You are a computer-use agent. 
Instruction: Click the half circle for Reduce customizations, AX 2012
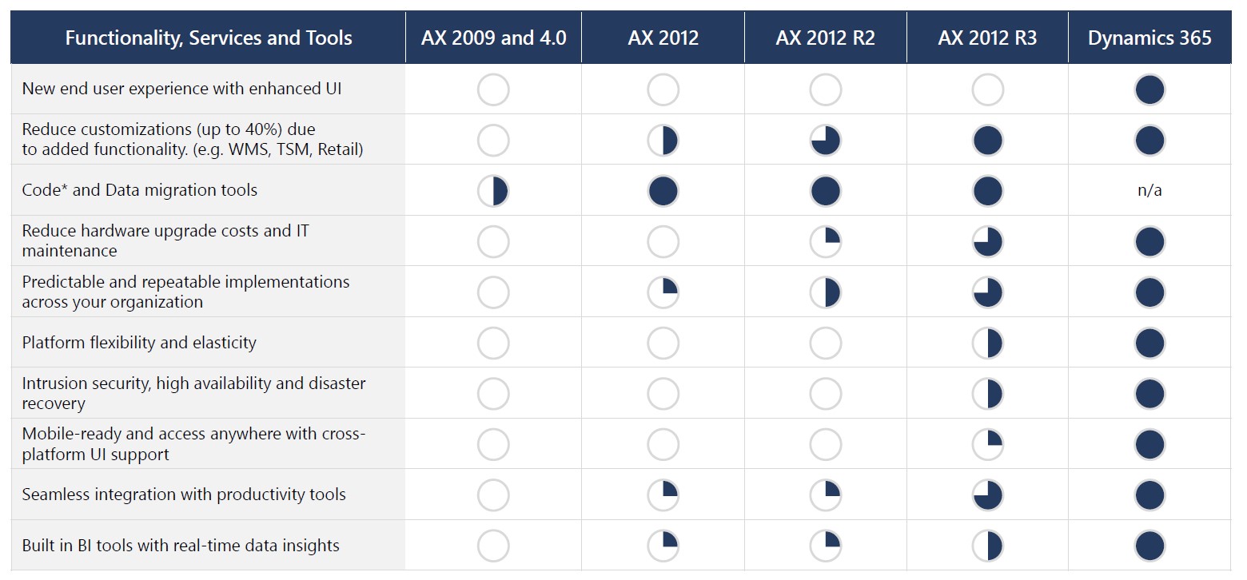point(663,141)
